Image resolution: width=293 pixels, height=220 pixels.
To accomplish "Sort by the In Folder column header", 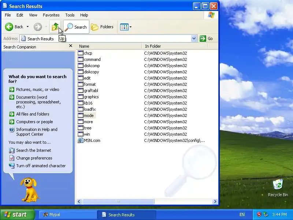I will tap(175, 46).
